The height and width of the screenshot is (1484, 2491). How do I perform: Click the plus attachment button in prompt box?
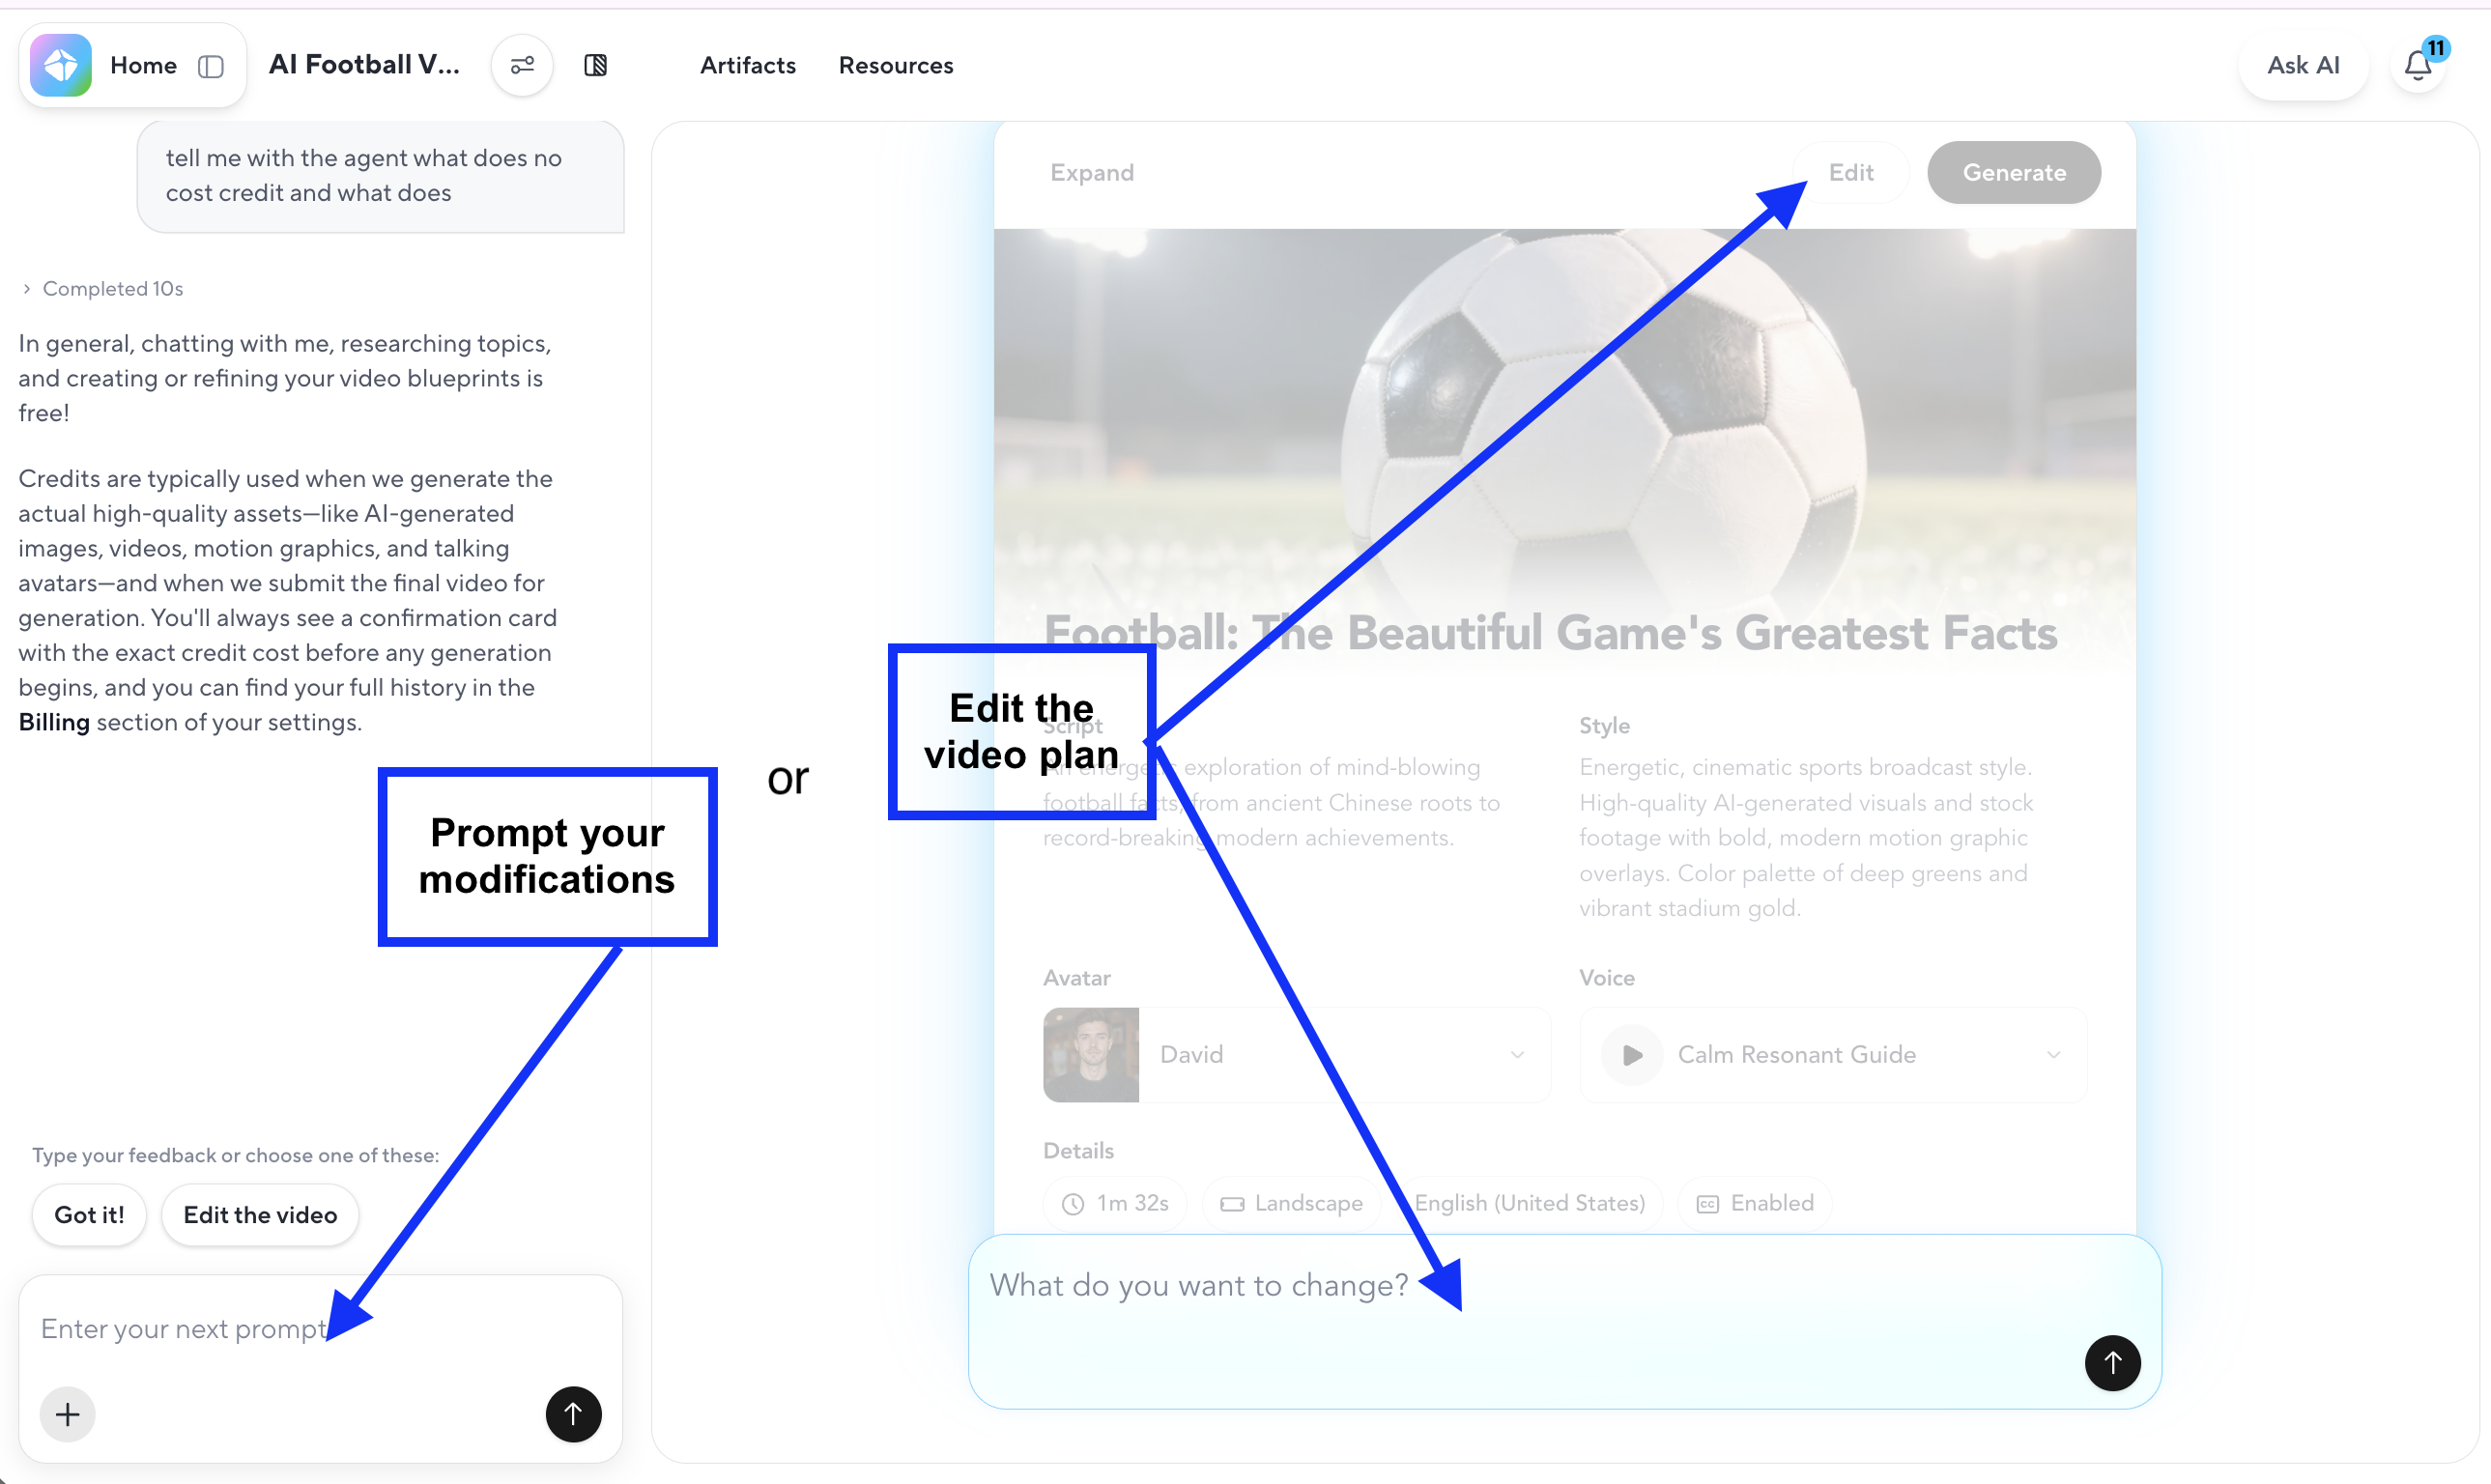(x=67, y=1414)
